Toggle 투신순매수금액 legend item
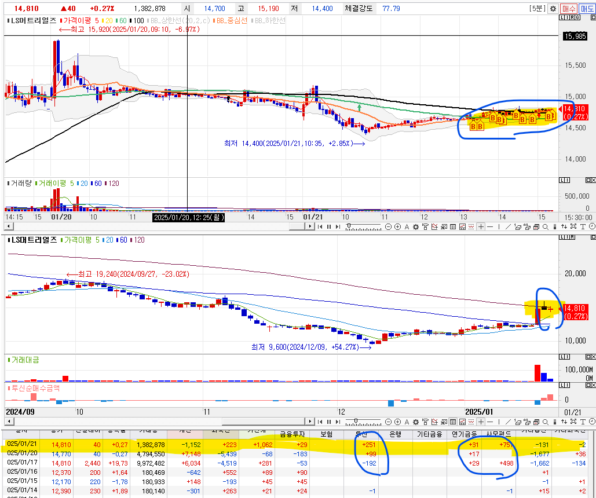This screenshot has width=596, height=498. (x=34, y=388)
